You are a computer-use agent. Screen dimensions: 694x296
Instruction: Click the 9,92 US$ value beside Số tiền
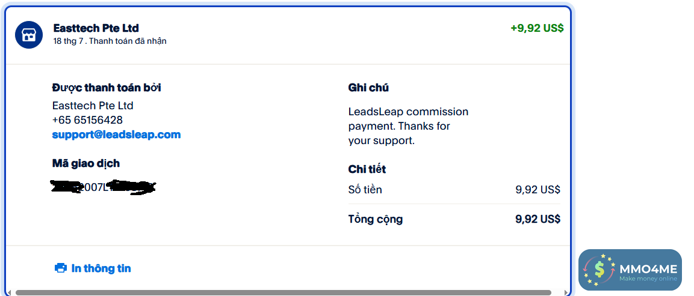pyautogui.click(x=538, y=190)
